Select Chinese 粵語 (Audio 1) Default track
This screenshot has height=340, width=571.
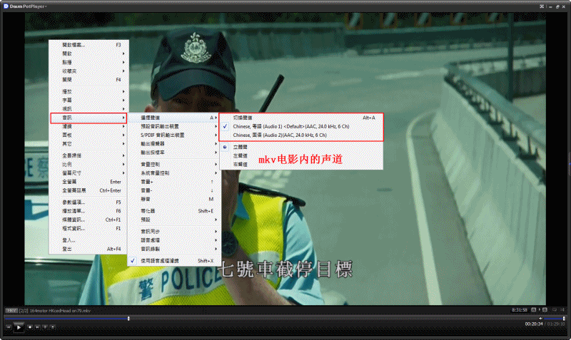301,127
